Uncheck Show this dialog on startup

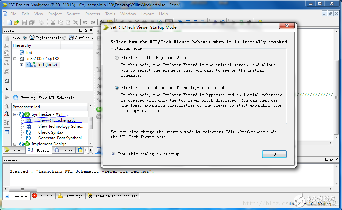pyautogui.click(x=114, y=153)
